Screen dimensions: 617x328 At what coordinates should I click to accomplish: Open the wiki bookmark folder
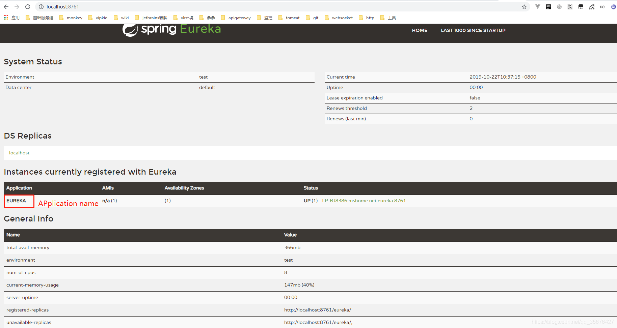coord(121,18)
